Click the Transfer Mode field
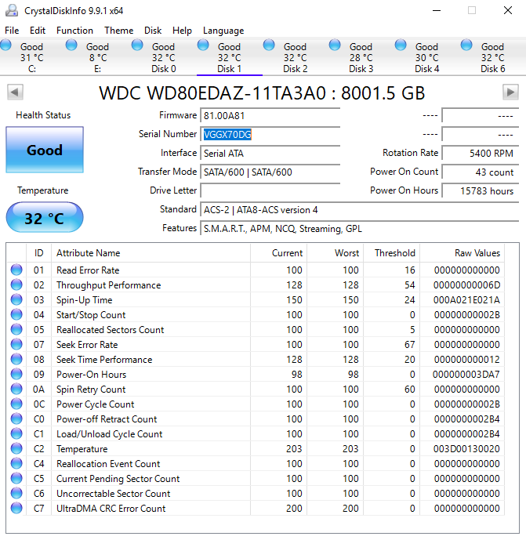 270,172
